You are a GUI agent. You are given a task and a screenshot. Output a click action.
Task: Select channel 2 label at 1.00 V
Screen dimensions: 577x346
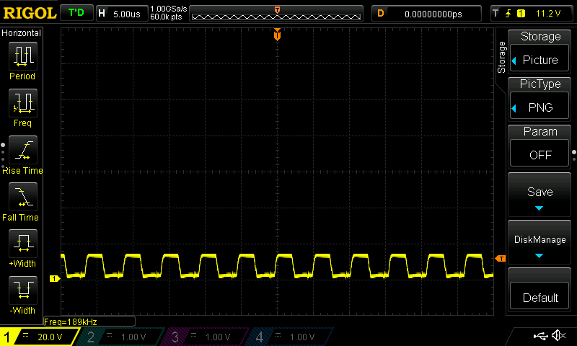(121, 337)
